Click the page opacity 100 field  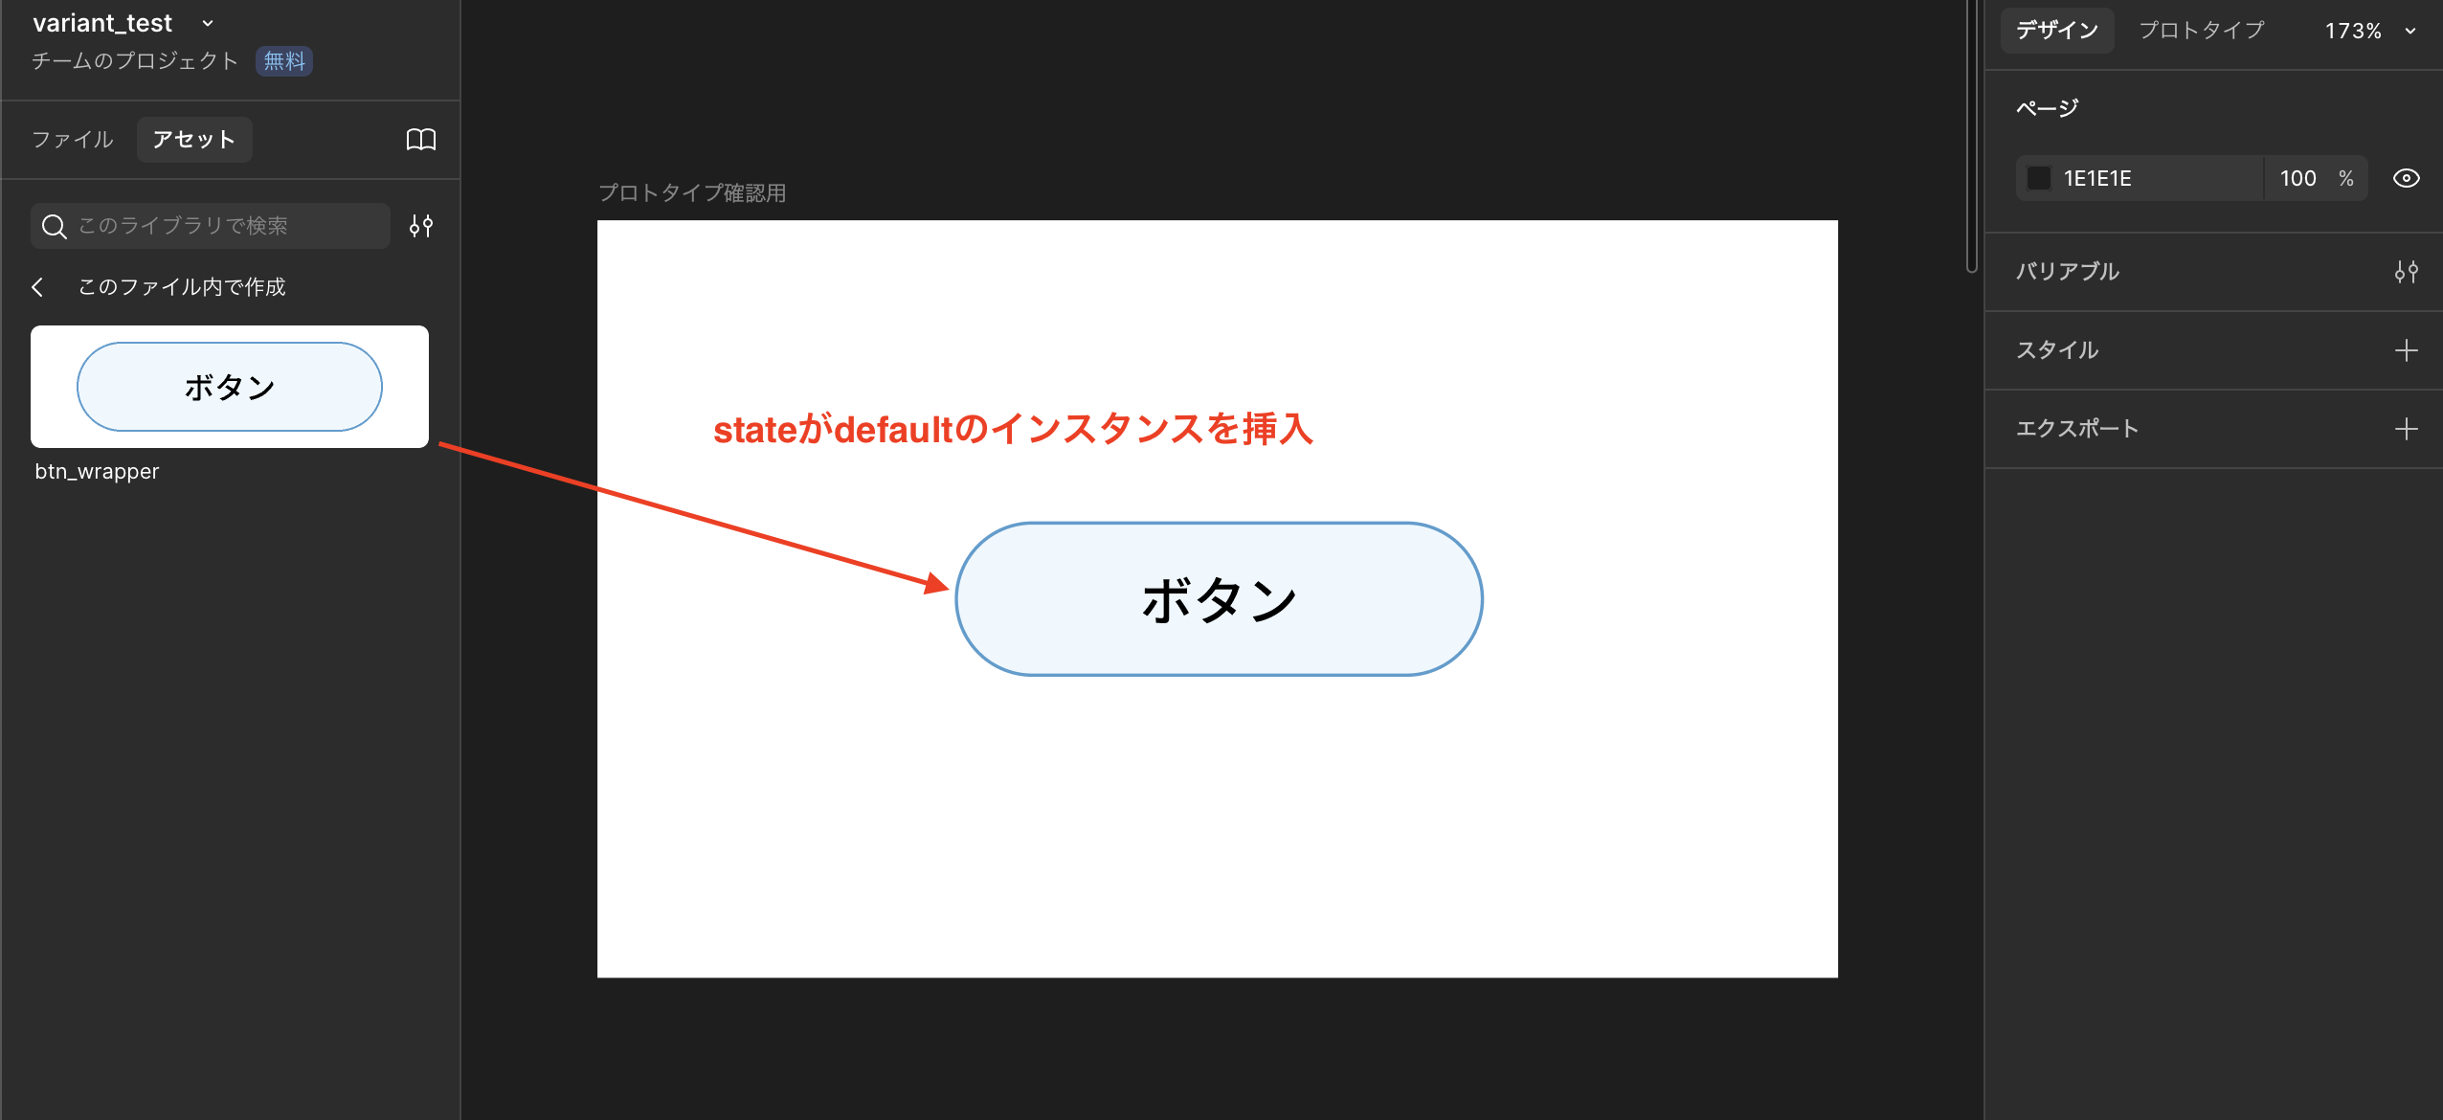click(x=2297, y=178)
